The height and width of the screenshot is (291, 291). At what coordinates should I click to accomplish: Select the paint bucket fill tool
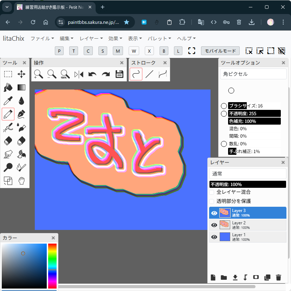click(8, 87)
